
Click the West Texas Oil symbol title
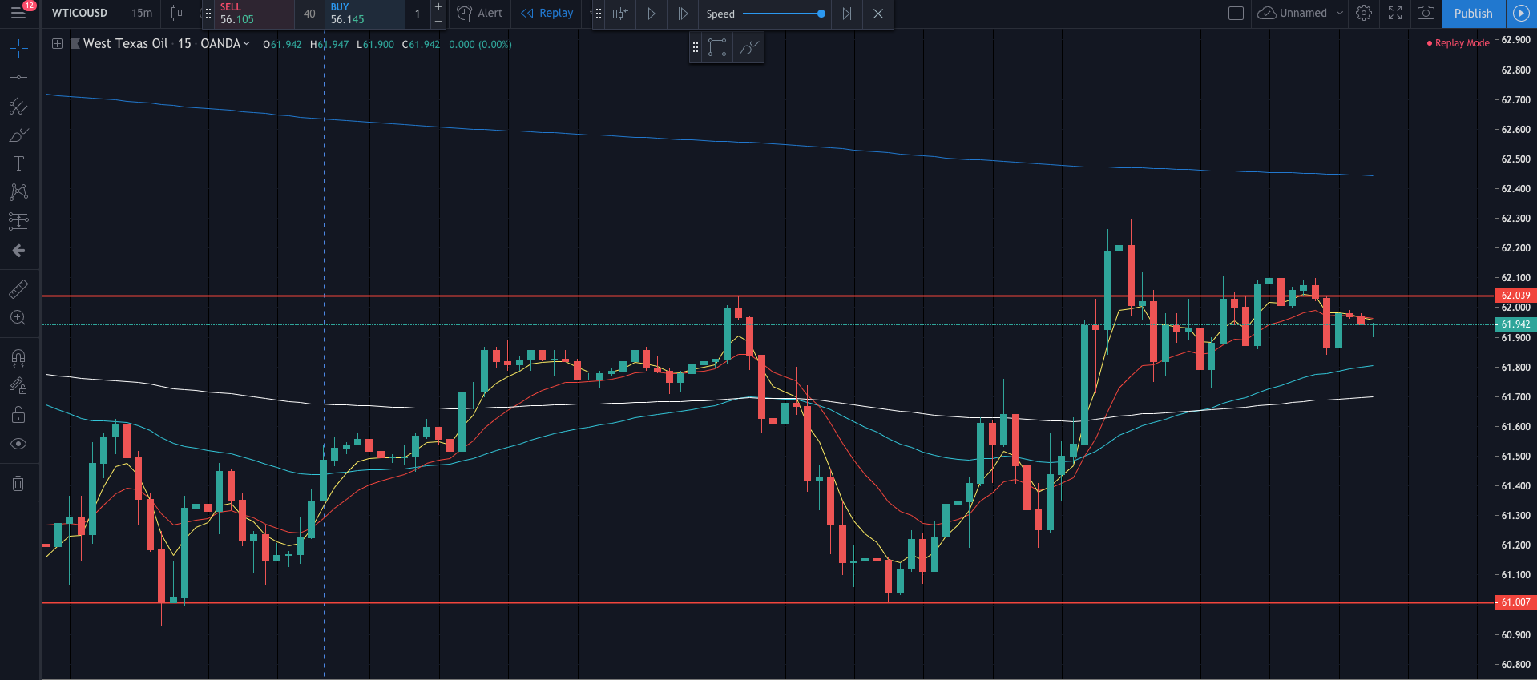[x=126, y=44]
